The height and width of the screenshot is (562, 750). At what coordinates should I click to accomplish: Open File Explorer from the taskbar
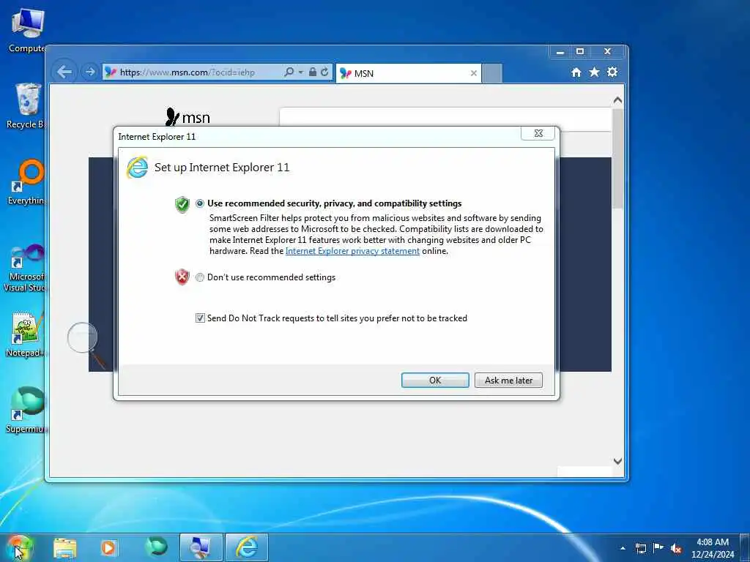(65, 547)
